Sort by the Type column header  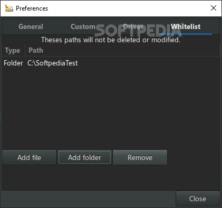coord(14,50)
